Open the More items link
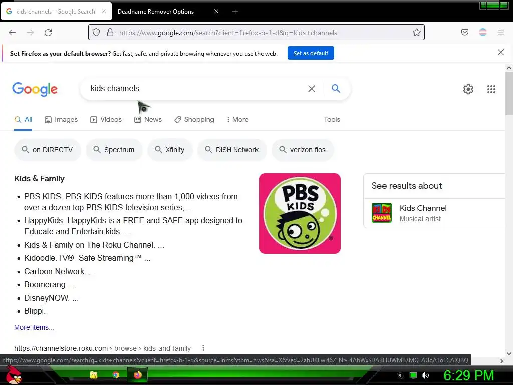This screenshot has height=385, width=513. (x=34, y=327)
